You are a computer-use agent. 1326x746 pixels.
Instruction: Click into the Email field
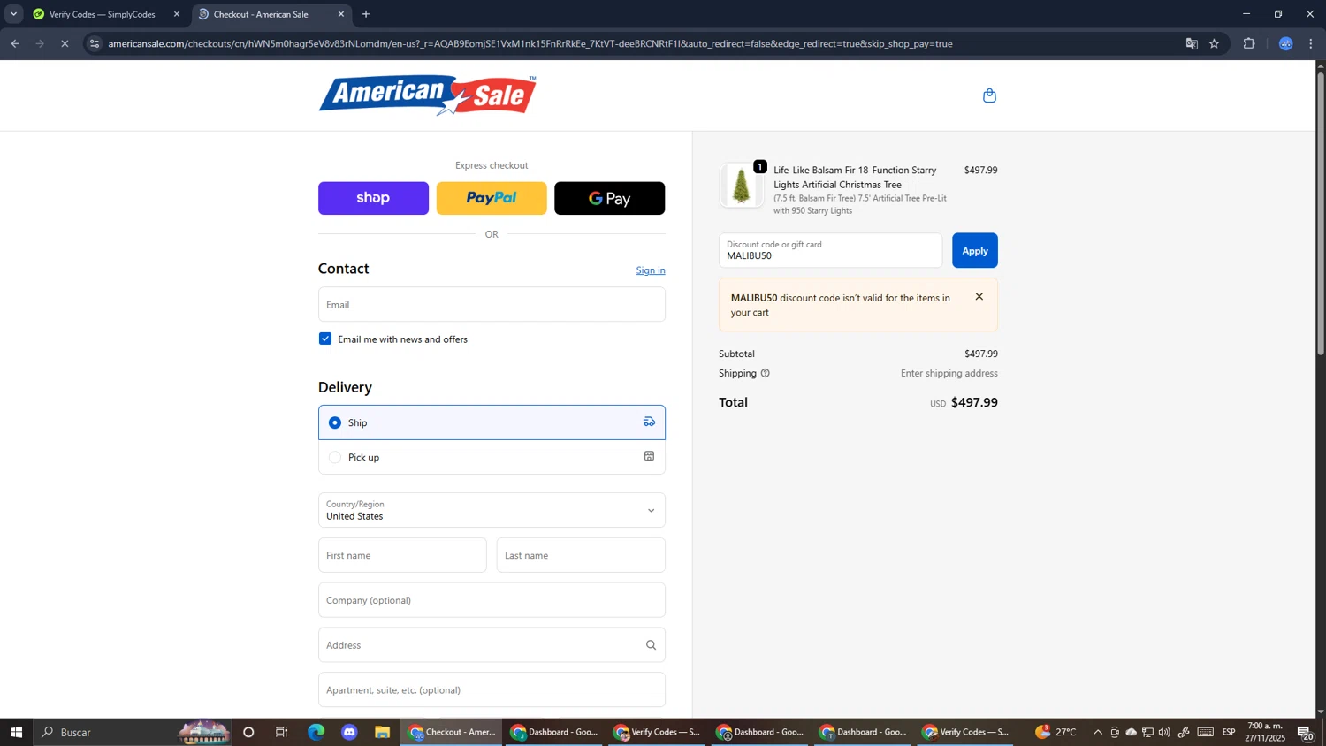pos(492,304)
